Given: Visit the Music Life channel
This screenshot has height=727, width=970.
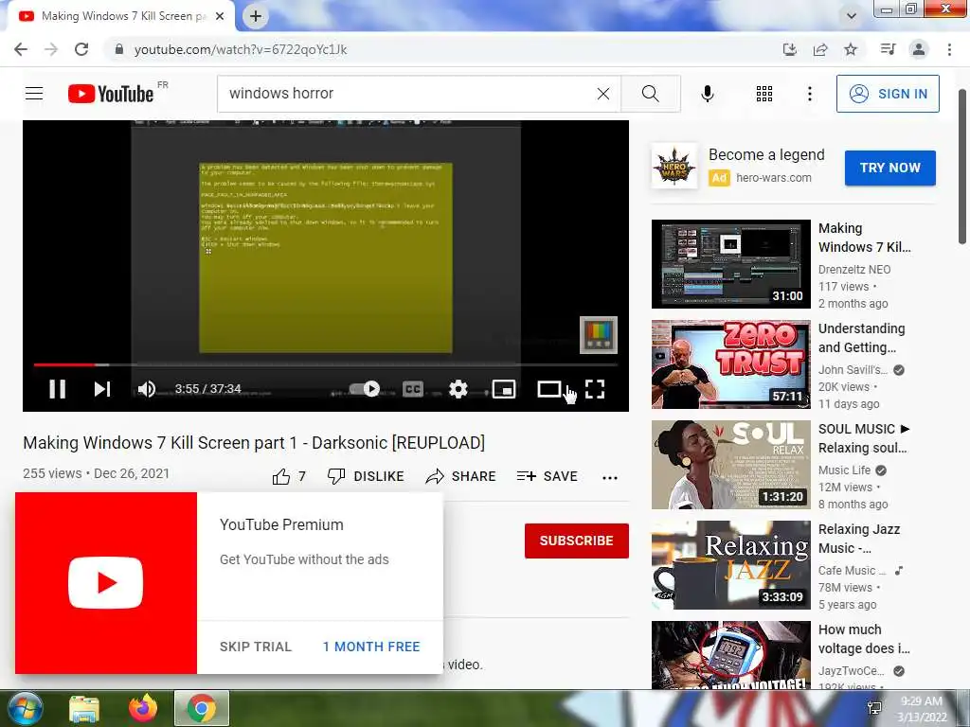Looking at the screenshot, I should (844, 470).
